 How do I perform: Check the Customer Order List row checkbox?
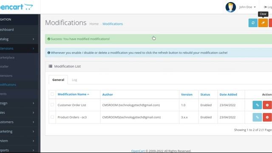click(52, 105)
